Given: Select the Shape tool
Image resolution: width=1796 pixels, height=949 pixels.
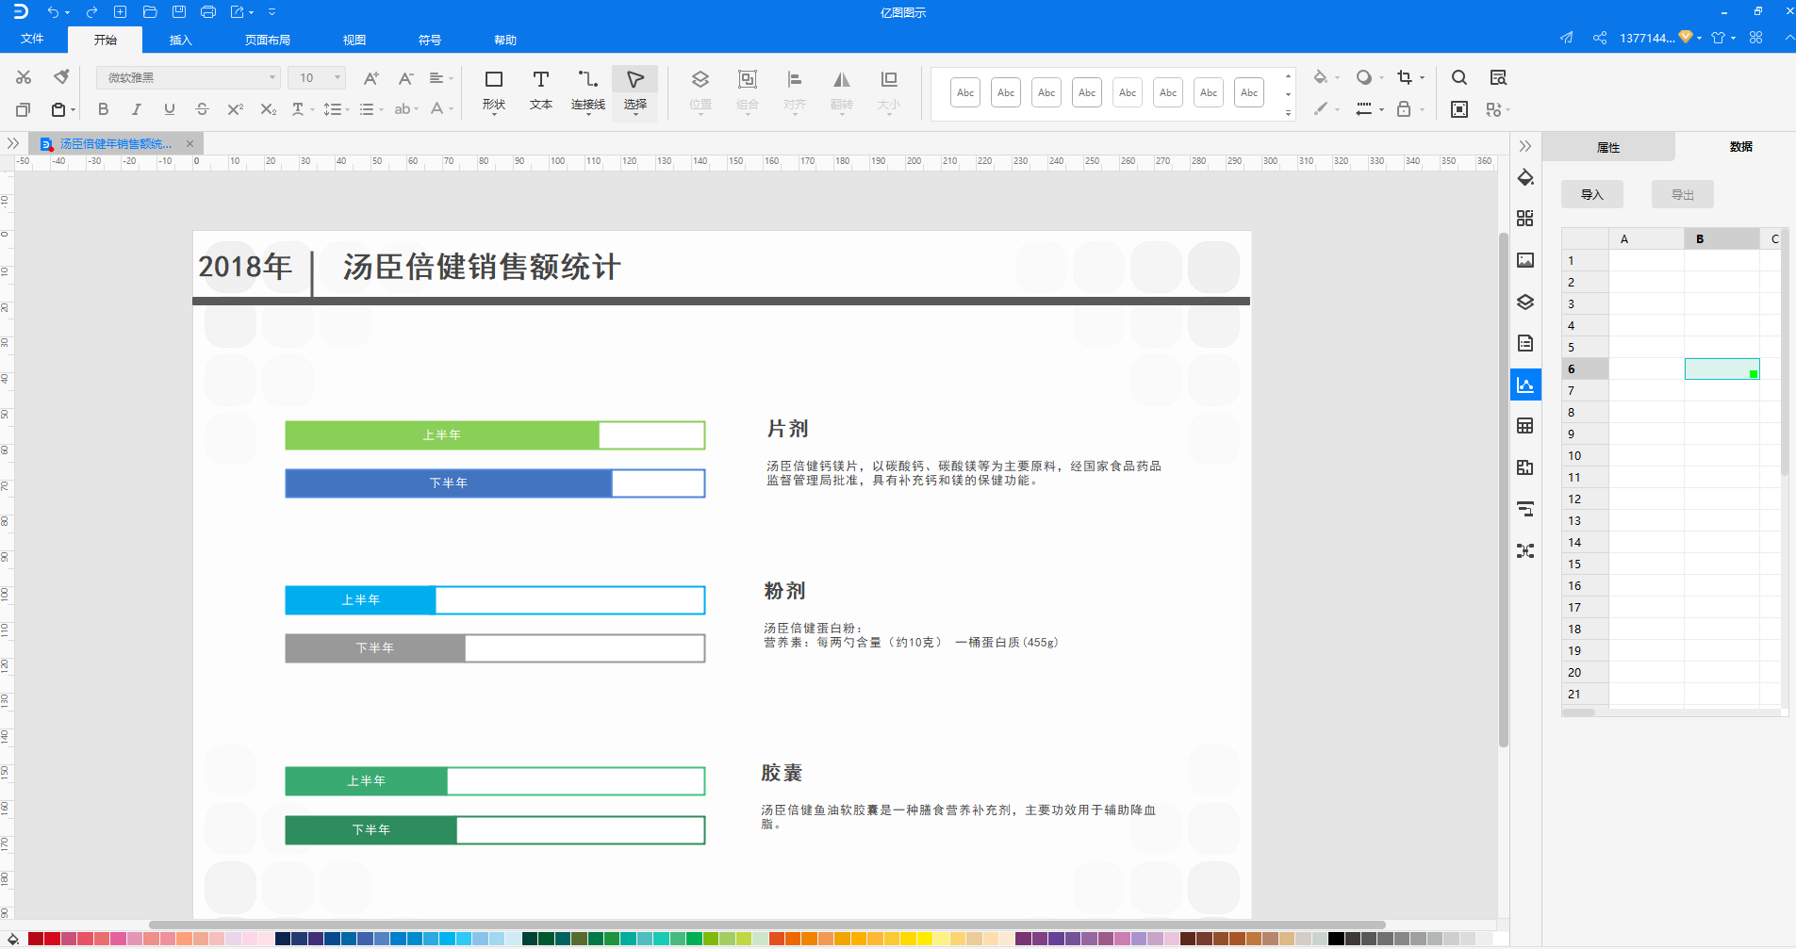Looking at the screenshot, I should point(493,90).
